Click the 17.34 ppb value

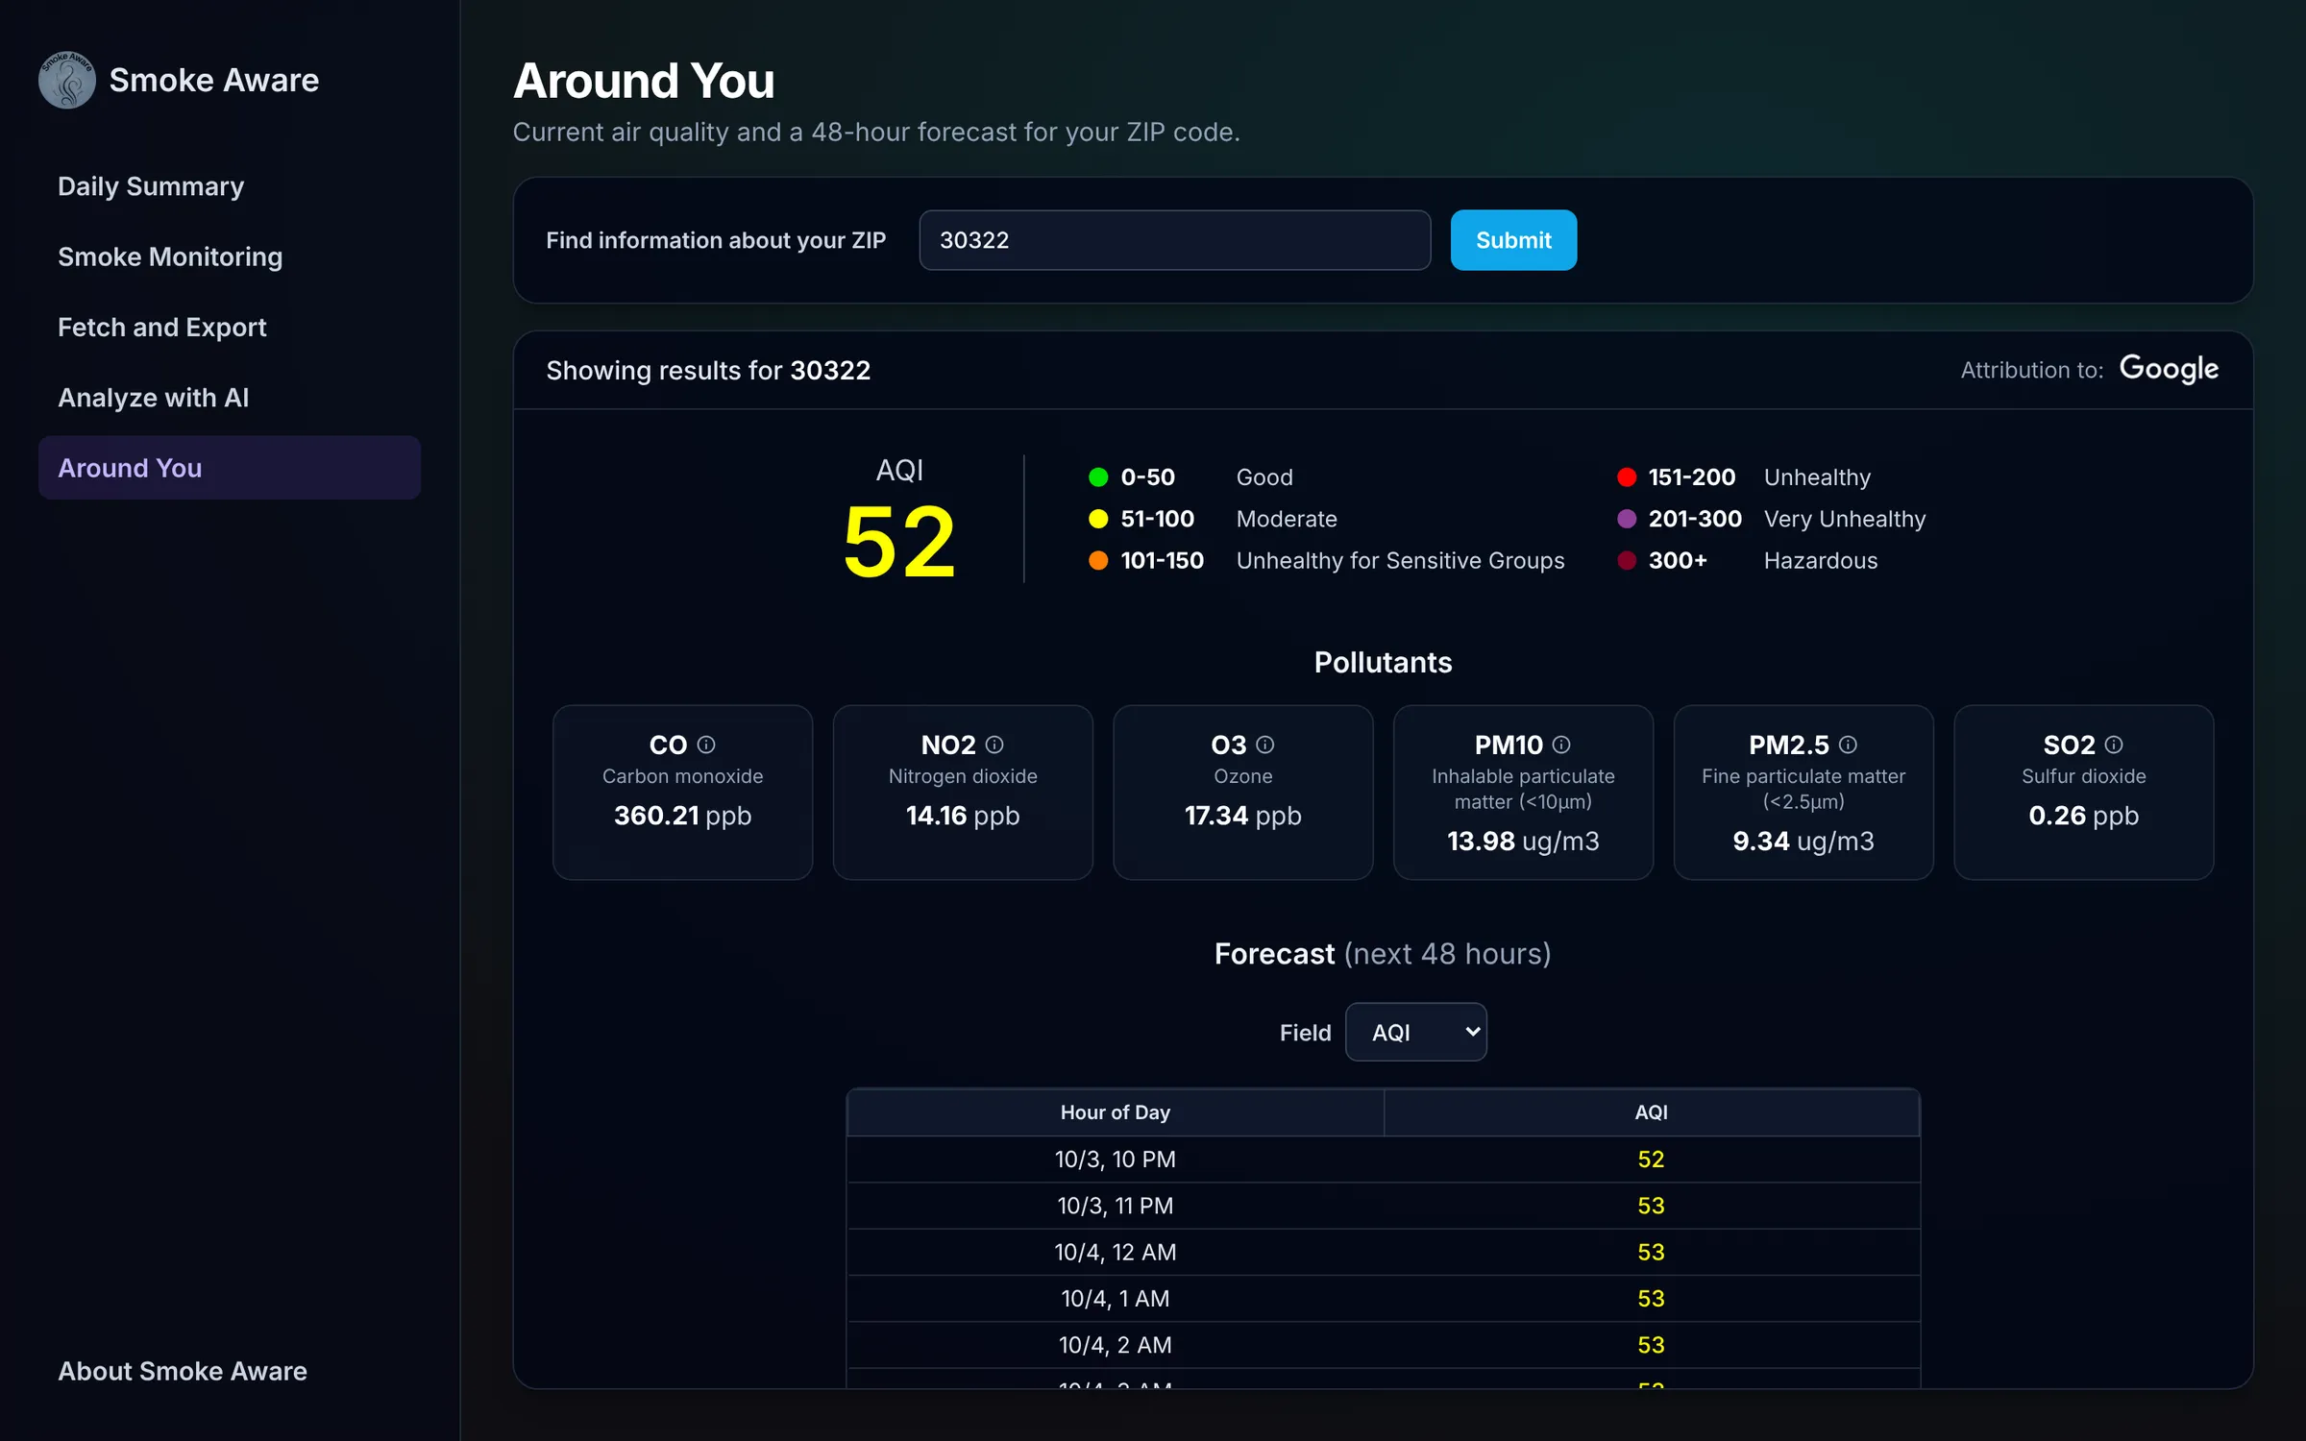coord(1243,816)
